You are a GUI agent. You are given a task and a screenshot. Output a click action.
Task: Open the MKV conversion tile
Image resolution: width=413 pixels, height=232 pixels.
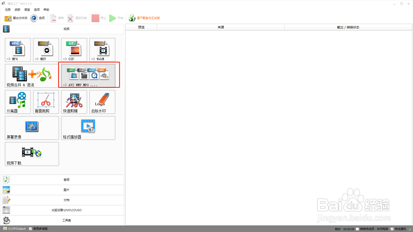[x=46, y=50]
